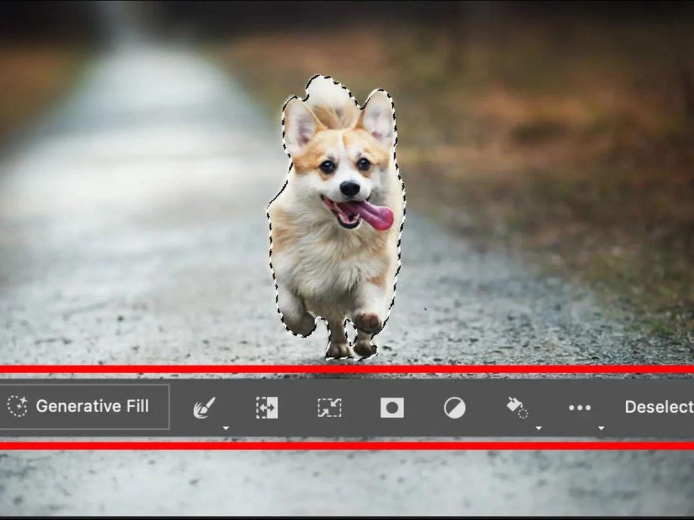Click the corgi's black nose
This screenshot has width=694, height=520.
coord(349,188)
